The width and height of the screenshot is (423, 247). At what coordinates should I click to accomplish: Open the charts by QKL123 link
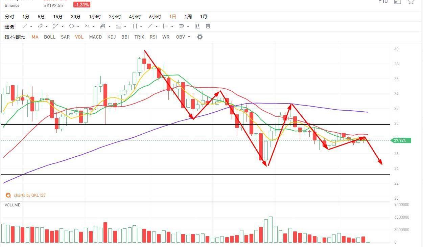click(x=29, y=195)
